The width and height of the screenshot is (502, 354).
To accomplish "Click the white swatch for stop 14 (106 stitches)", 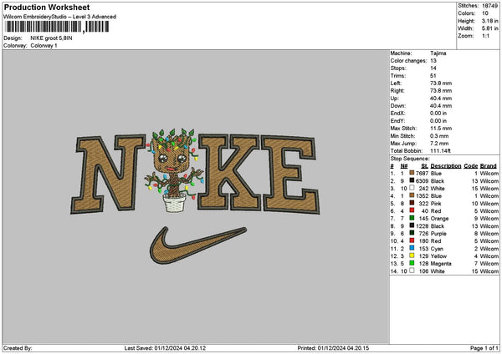I will click(x=412, y=271).
